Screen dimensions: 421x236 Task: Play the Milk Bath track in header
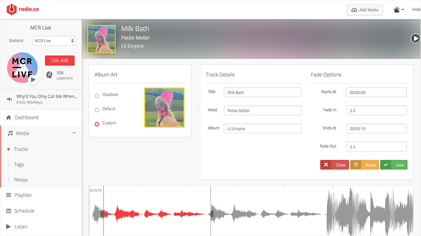click(415, 38)
